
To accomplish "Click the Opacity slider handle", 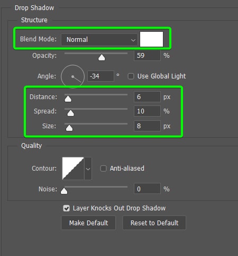I will [x=102, y=57].
